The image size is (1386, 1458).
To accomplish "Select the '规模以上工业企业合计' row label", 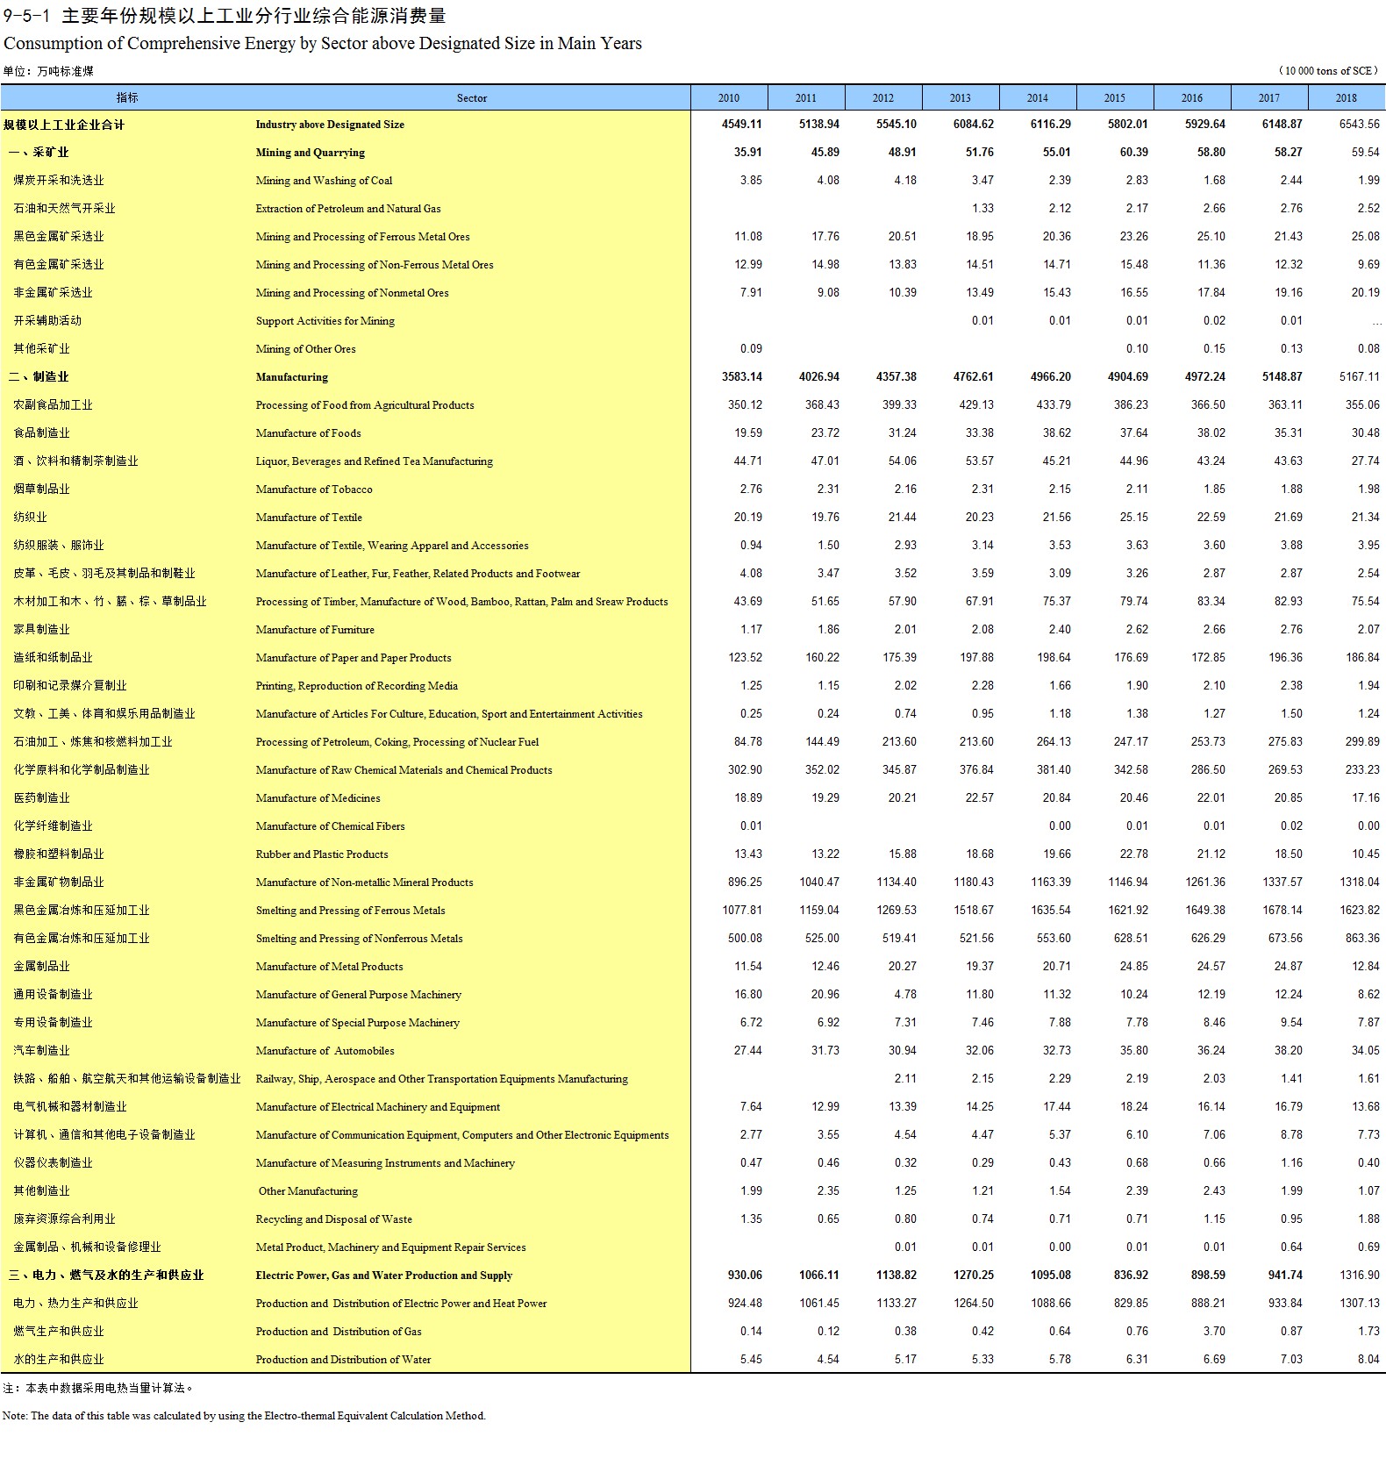I will tap(64, 125).
